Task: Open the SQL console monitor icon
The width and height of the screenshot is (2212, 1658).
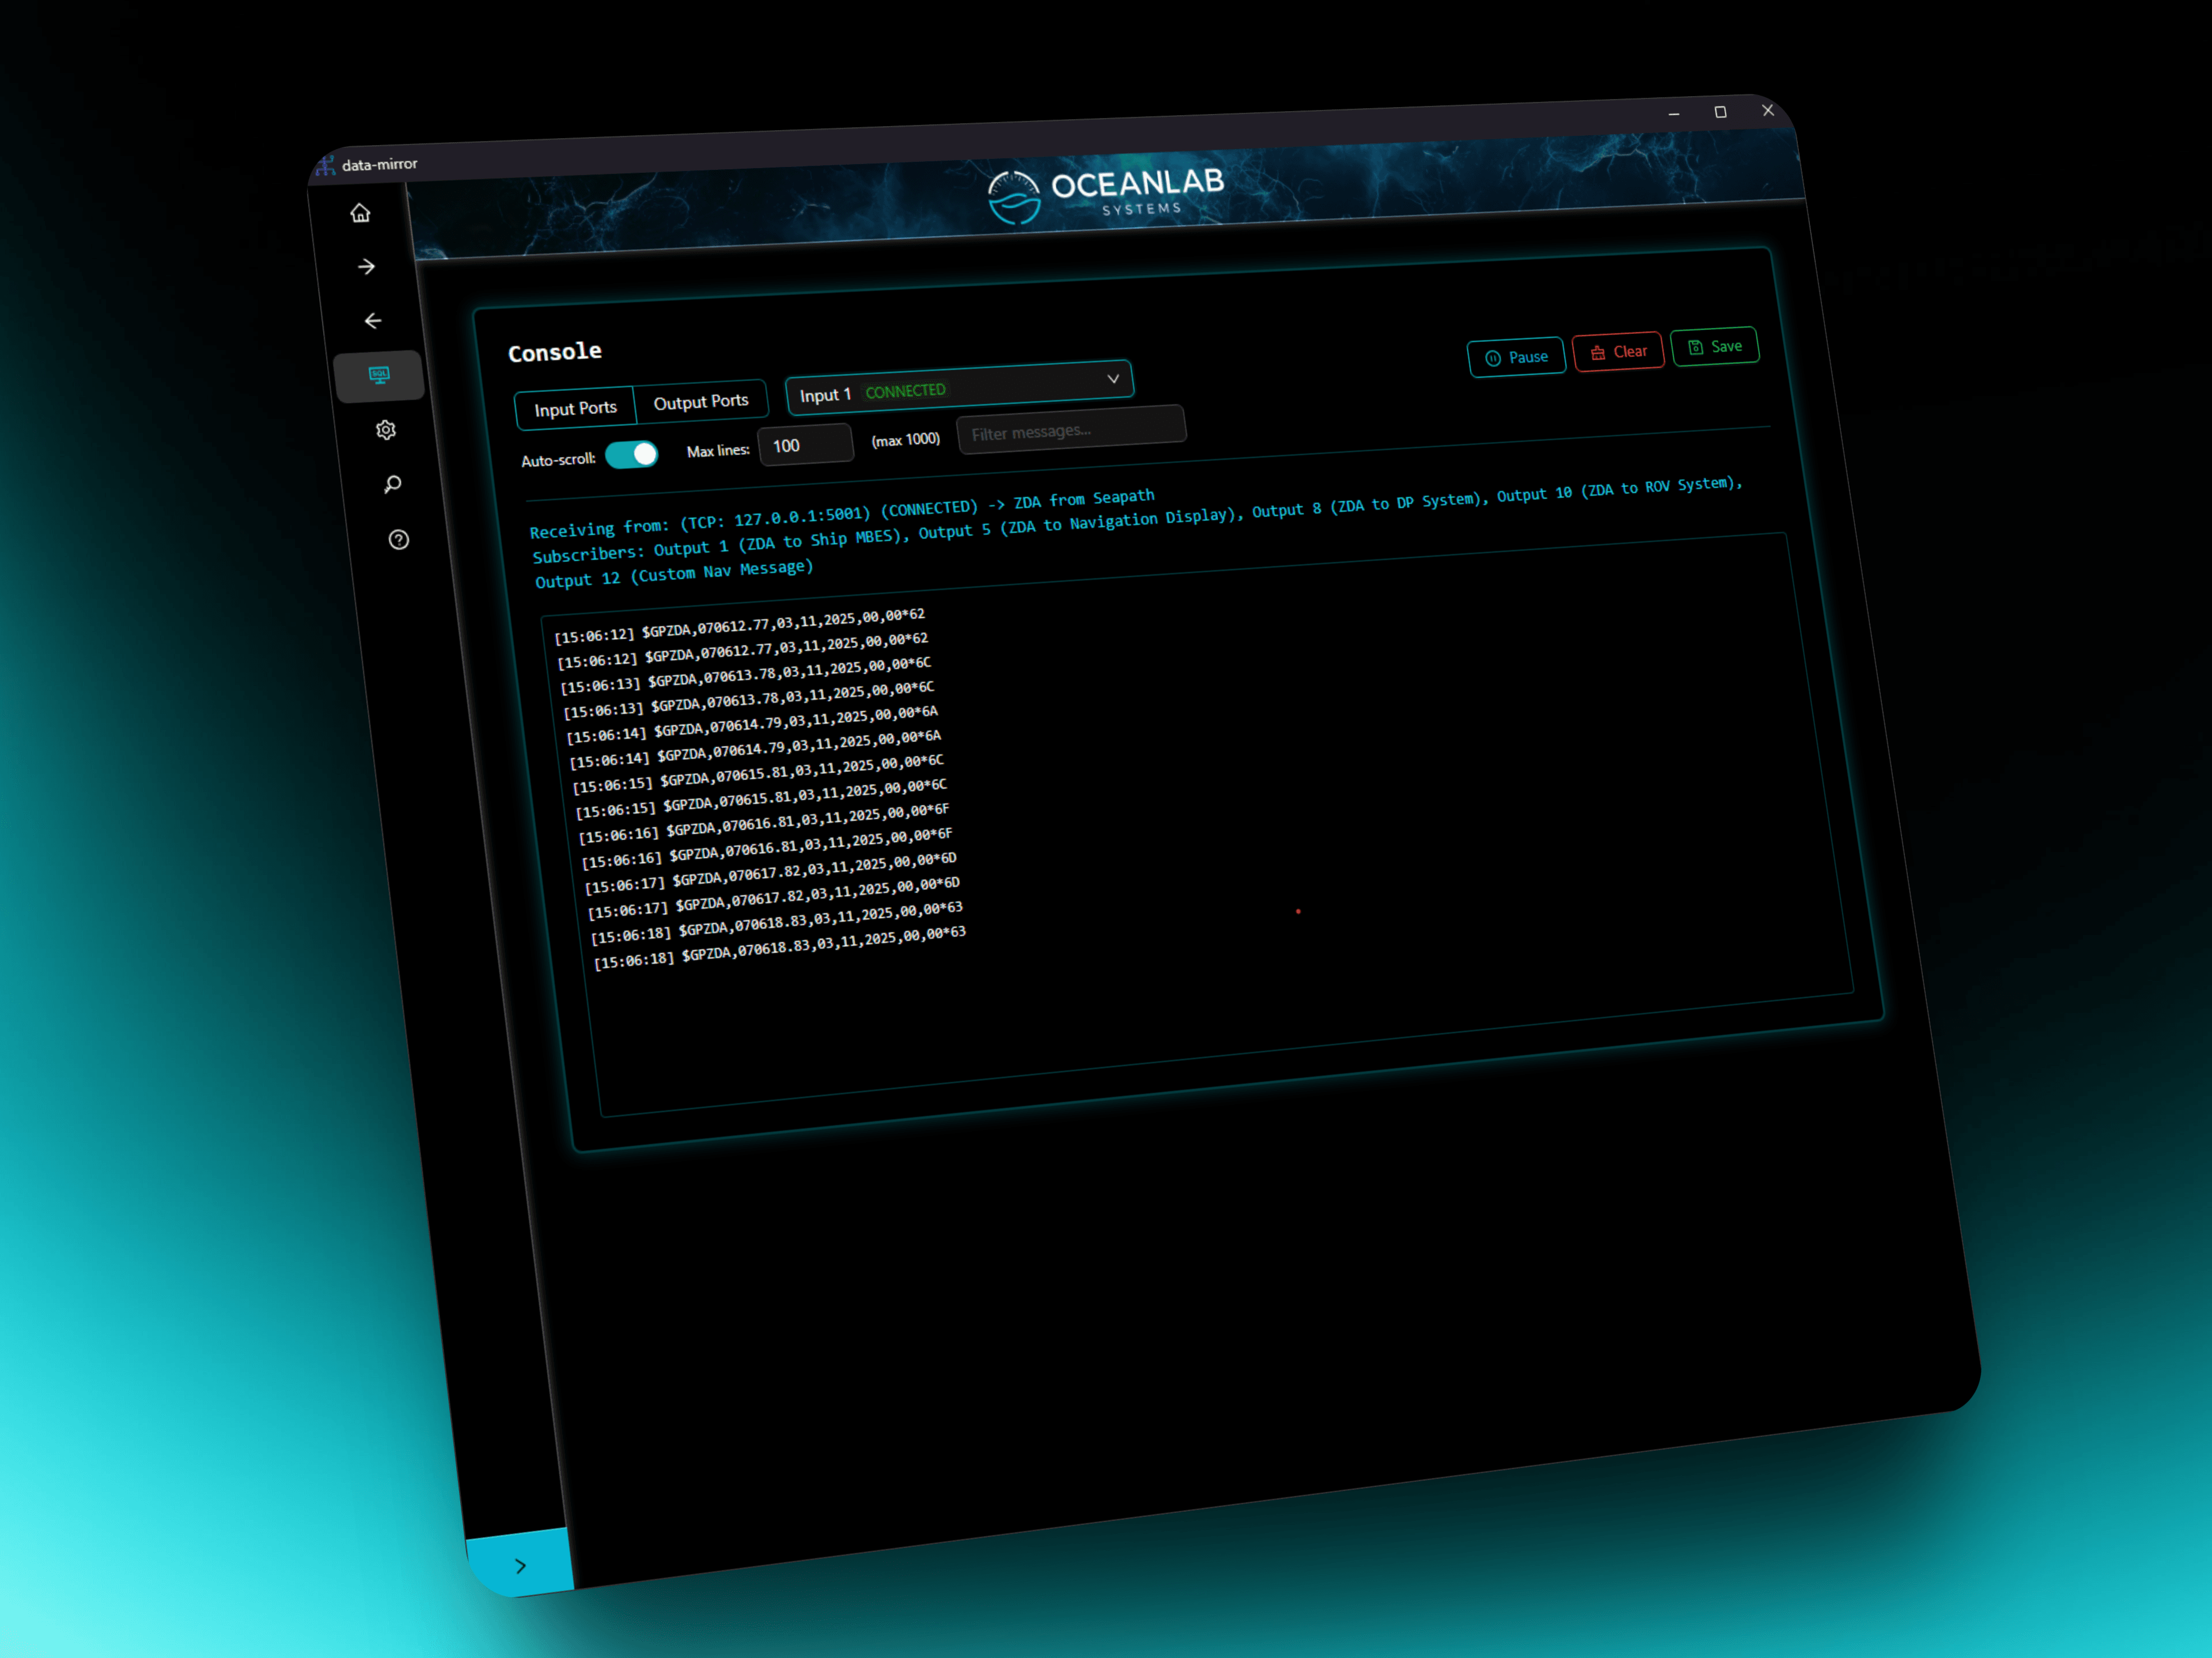Action: pyautogui.click(x=380, y=375)
